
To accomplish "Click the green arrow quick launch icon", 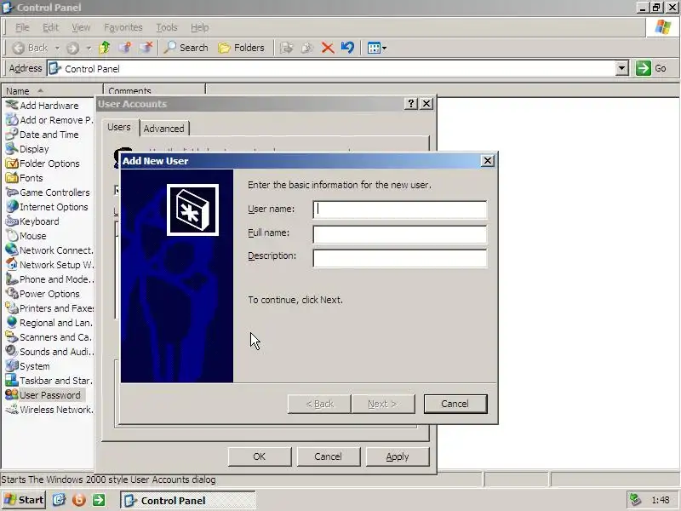I will pyautogui.click(x=99, y=500).
